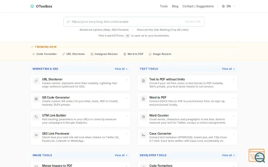
Task: Click the Case Converter Aa icon
Action: tap(143, 135)
